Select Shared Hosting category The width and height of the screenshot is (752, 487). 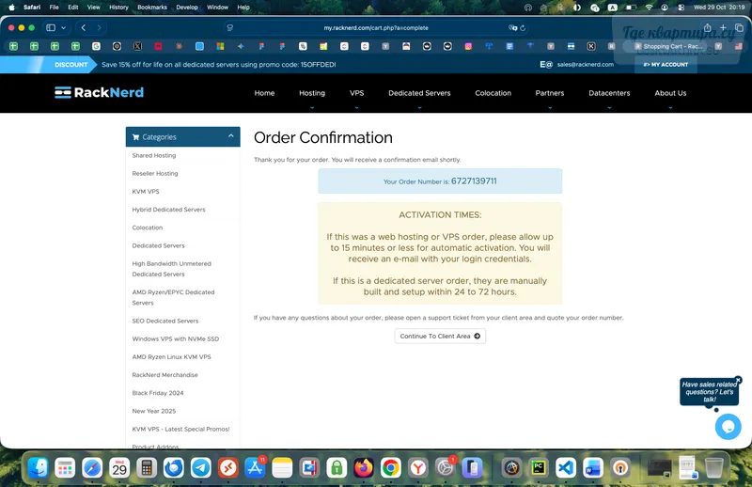pos(154,155)
